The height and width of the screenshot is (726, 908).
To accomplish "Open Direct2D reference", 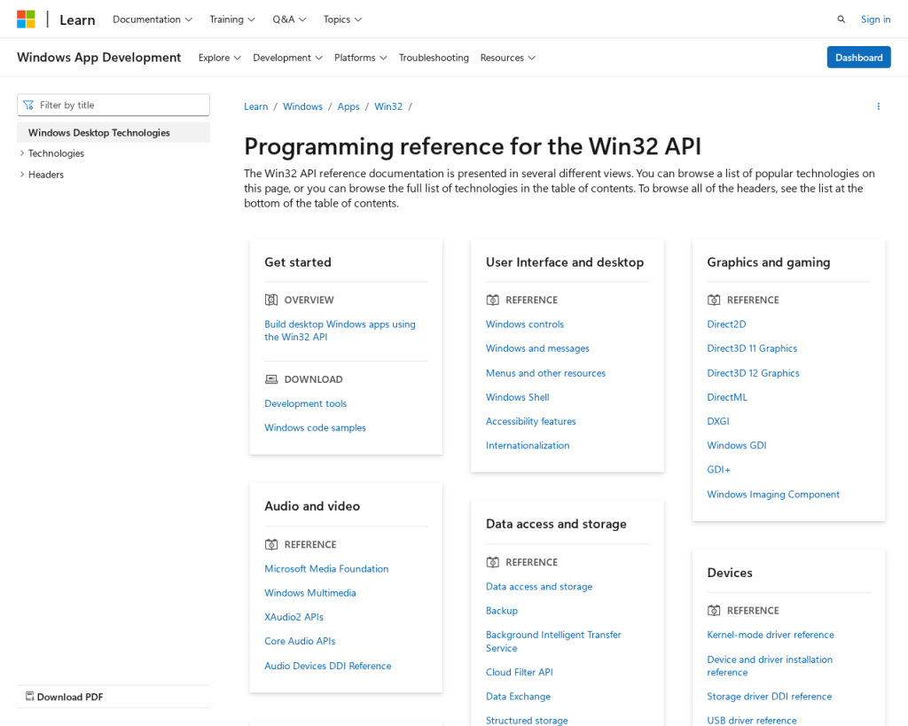I will 726,324.
